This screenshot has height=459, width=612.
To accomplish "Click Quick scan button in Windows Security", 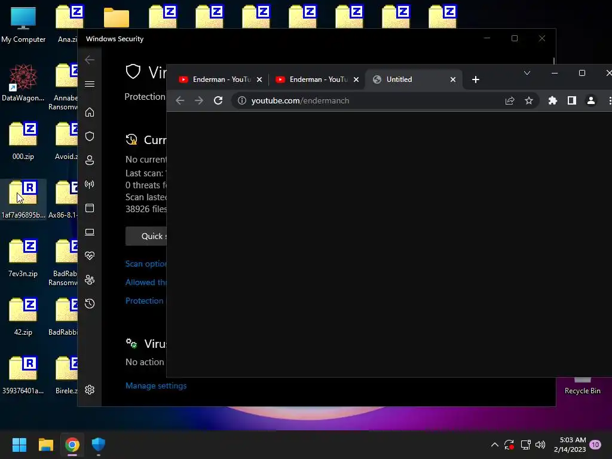I will click(x=146, y=236).
